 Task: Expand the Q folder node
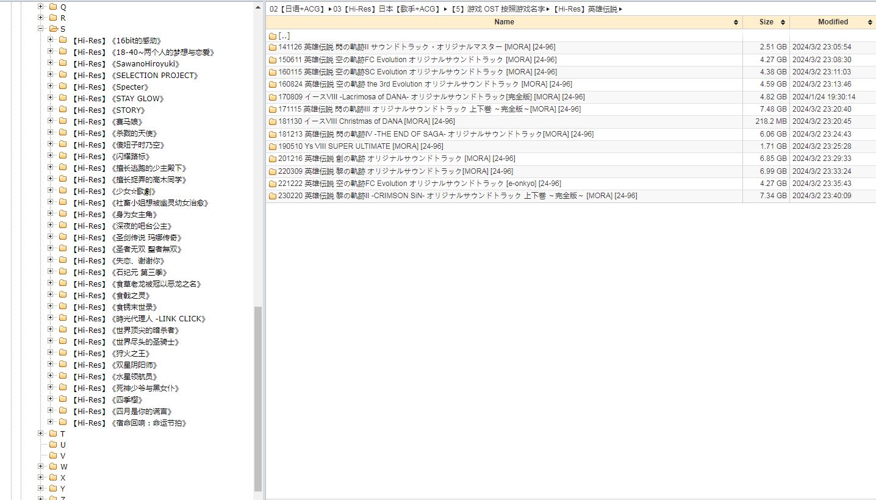(x=41, y=7)
